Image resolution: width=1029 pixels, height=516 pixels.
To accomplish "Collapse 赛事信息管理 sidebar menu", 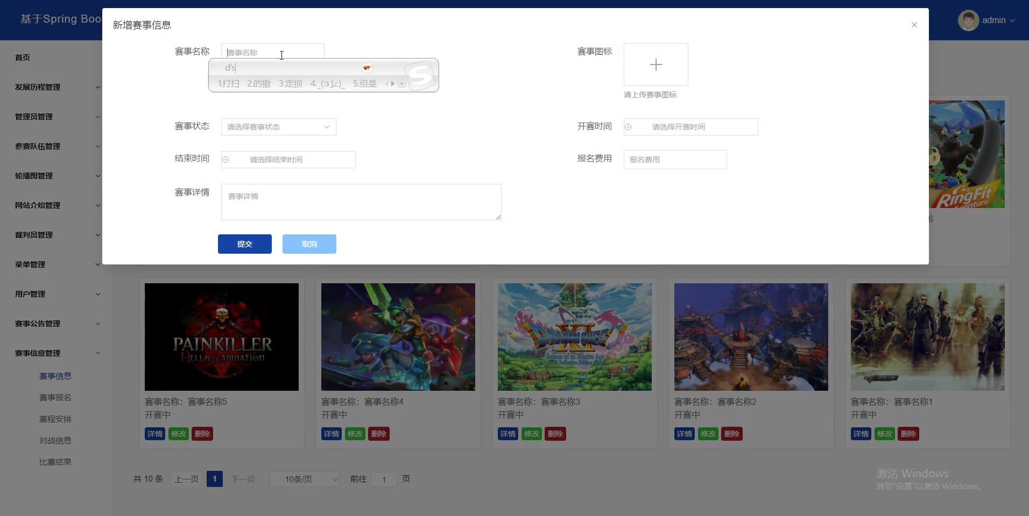I will 57,353.
